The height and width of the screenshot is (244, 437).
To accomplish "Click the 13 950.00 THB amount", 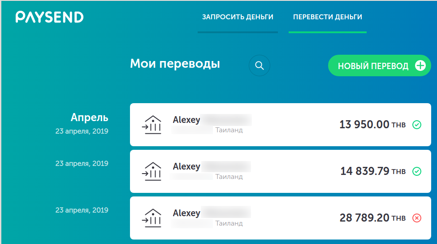I will (364, 125).
